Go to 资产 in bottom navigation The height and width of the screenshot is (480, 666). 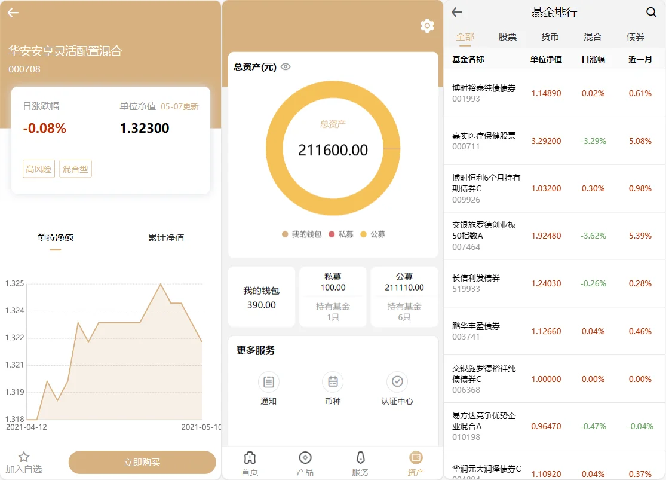pyautogui.click(x=415, y=463)
